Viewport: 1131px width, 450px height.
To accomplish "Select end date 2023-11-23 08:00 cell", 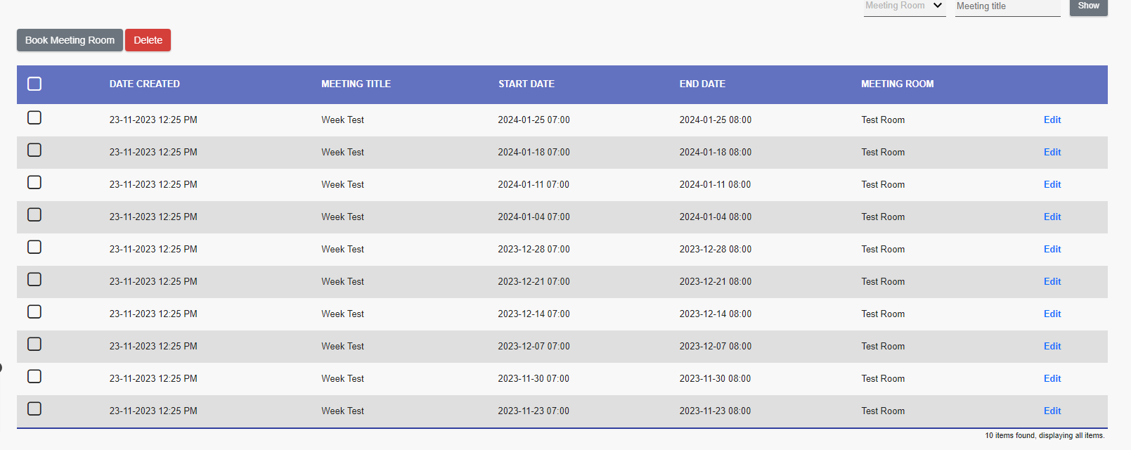I will [715, 411].
